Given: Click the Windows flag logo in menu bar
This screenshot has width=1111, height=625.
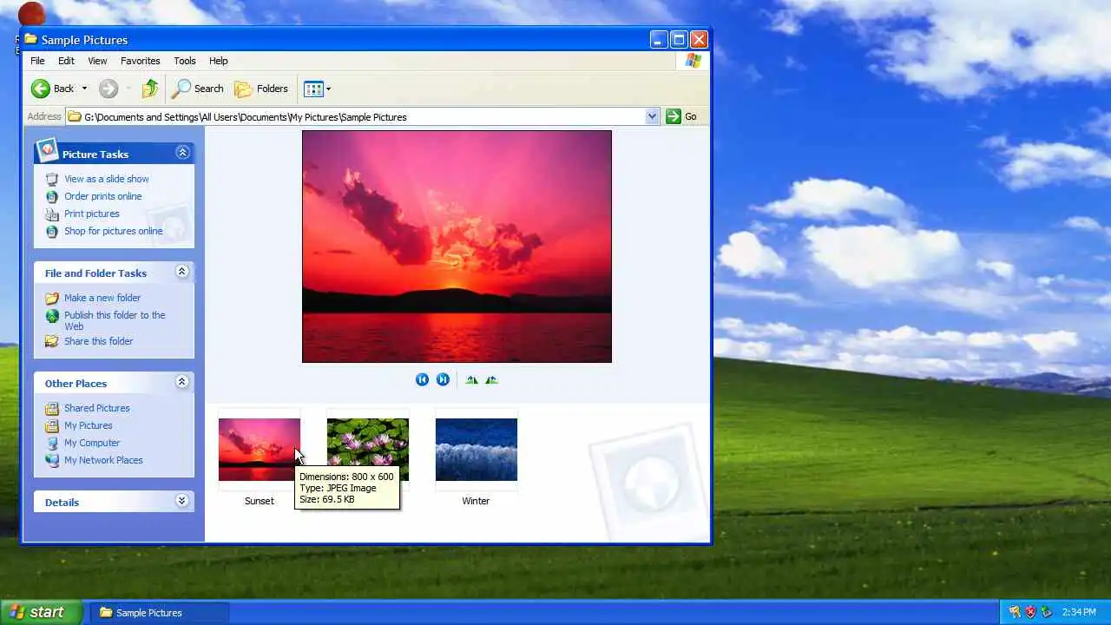Looking at the screenshot, I should 693,61.
